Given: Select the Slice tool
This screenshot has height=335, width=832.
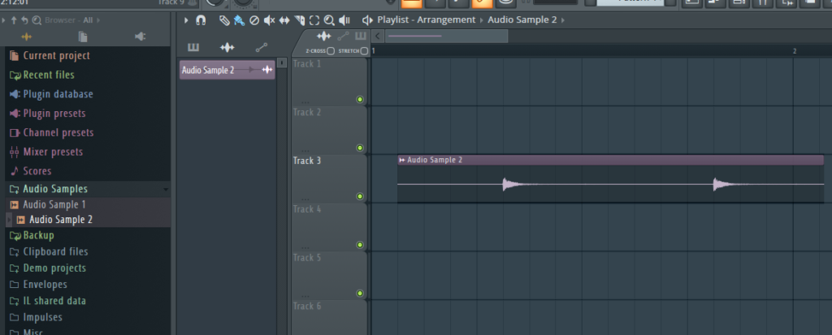Looking at the screenshot, I should (x=300, y=20).
